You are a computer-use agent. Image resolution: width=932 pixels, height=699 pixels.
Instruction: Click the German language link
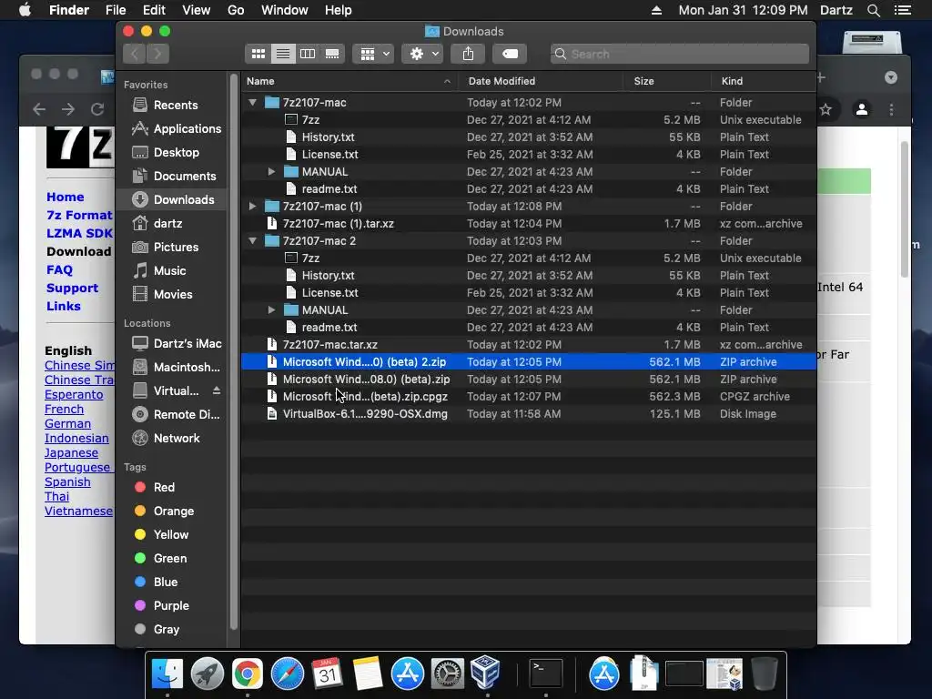[67, 424]
